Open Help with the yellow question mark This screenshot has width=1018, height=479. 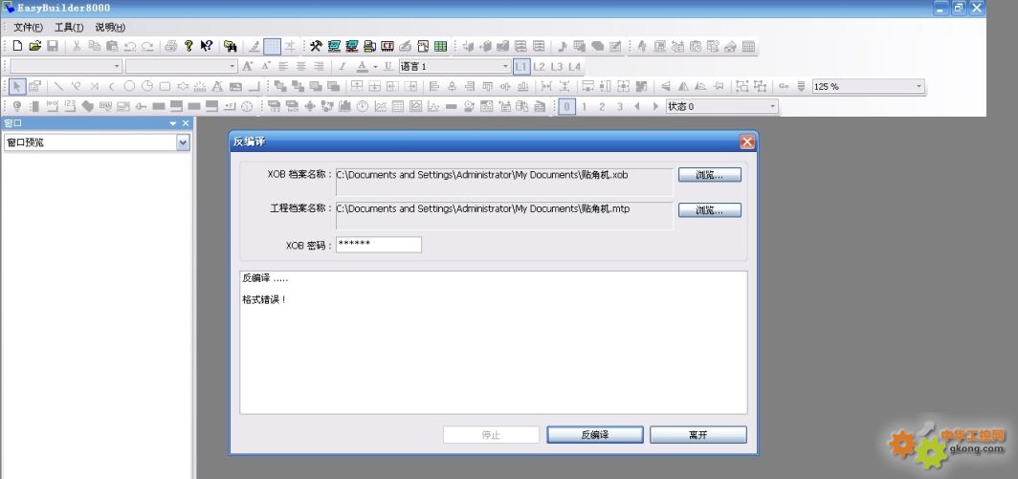point(188,46)
